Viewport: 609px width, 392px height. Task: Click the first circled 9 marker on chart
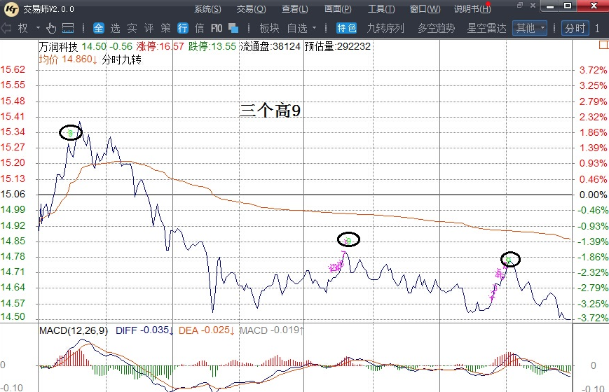click(x=70, y=132)
